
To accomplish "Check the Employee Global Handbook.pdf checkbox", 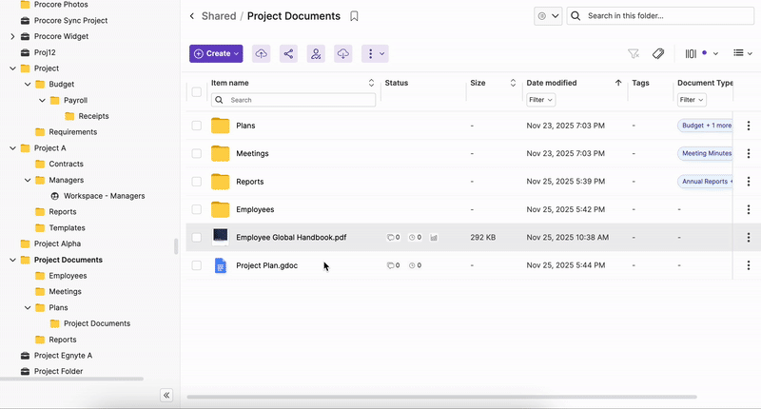I will [x=197, y=237].
